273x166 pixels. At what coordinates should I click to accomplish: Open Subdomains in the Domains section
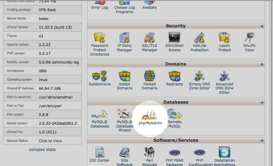tap(100, 78)
